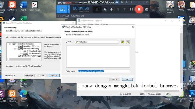Click Bandicam mouse cursor effect icon
Screen dimensions: 195x109
click(x=118, y=9)
